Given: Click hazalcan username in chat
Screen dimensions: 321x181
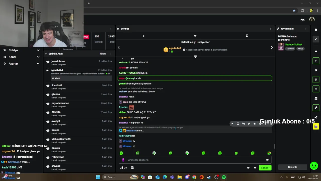Looking at the screenshot, I should tap(131, 130).
